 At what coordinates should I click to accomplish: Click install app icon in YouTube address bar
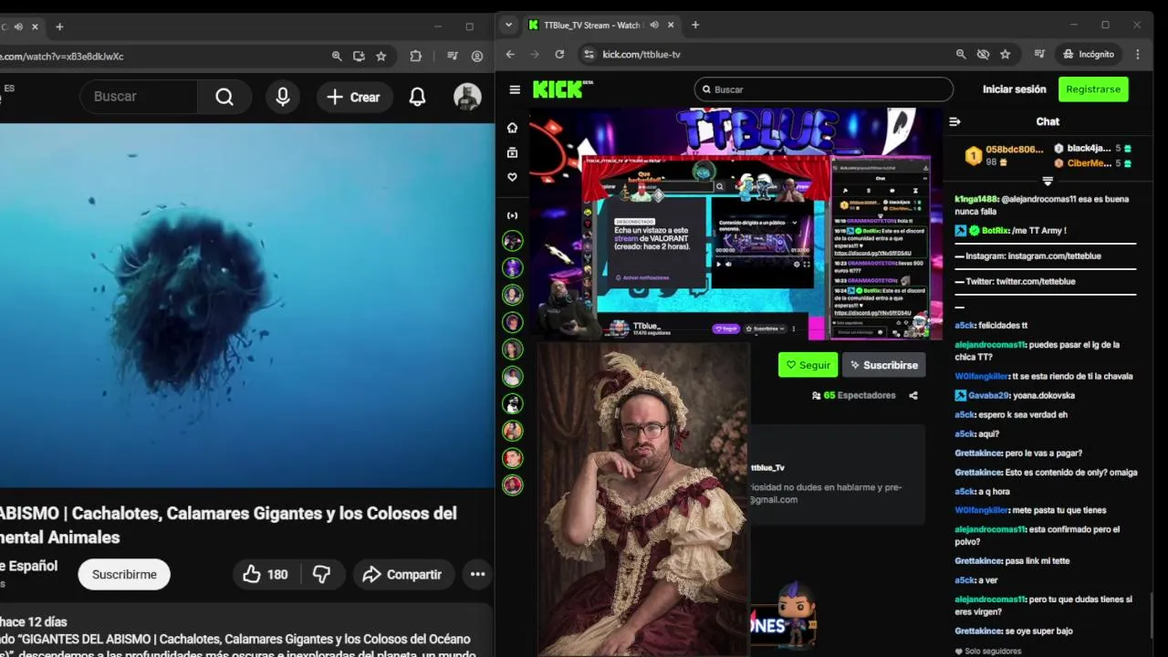pyautogui.click(x=359, y=57)
